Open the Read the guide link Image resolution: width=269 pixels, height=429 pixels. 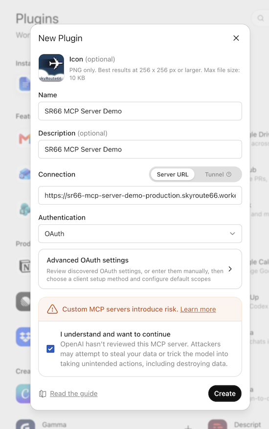pos(73,393)
